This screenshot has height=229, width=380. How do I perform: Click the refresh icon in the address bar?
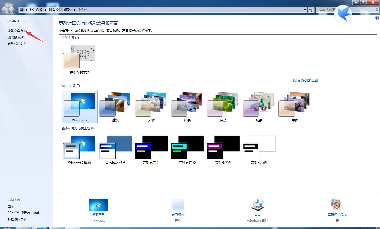click(x=311, y=9)
